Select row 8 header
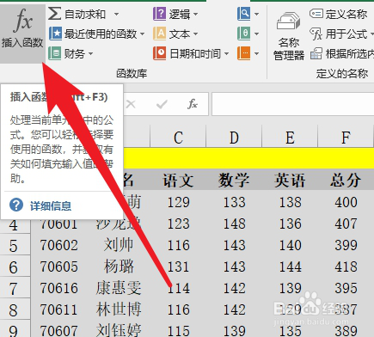The height and width of the screenshot is (337, 374). pyautogui.click(x=15, y=309)
